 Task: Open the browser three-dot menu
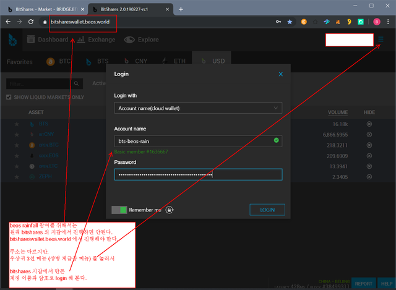pyautogui.click(x=388, y=22)
